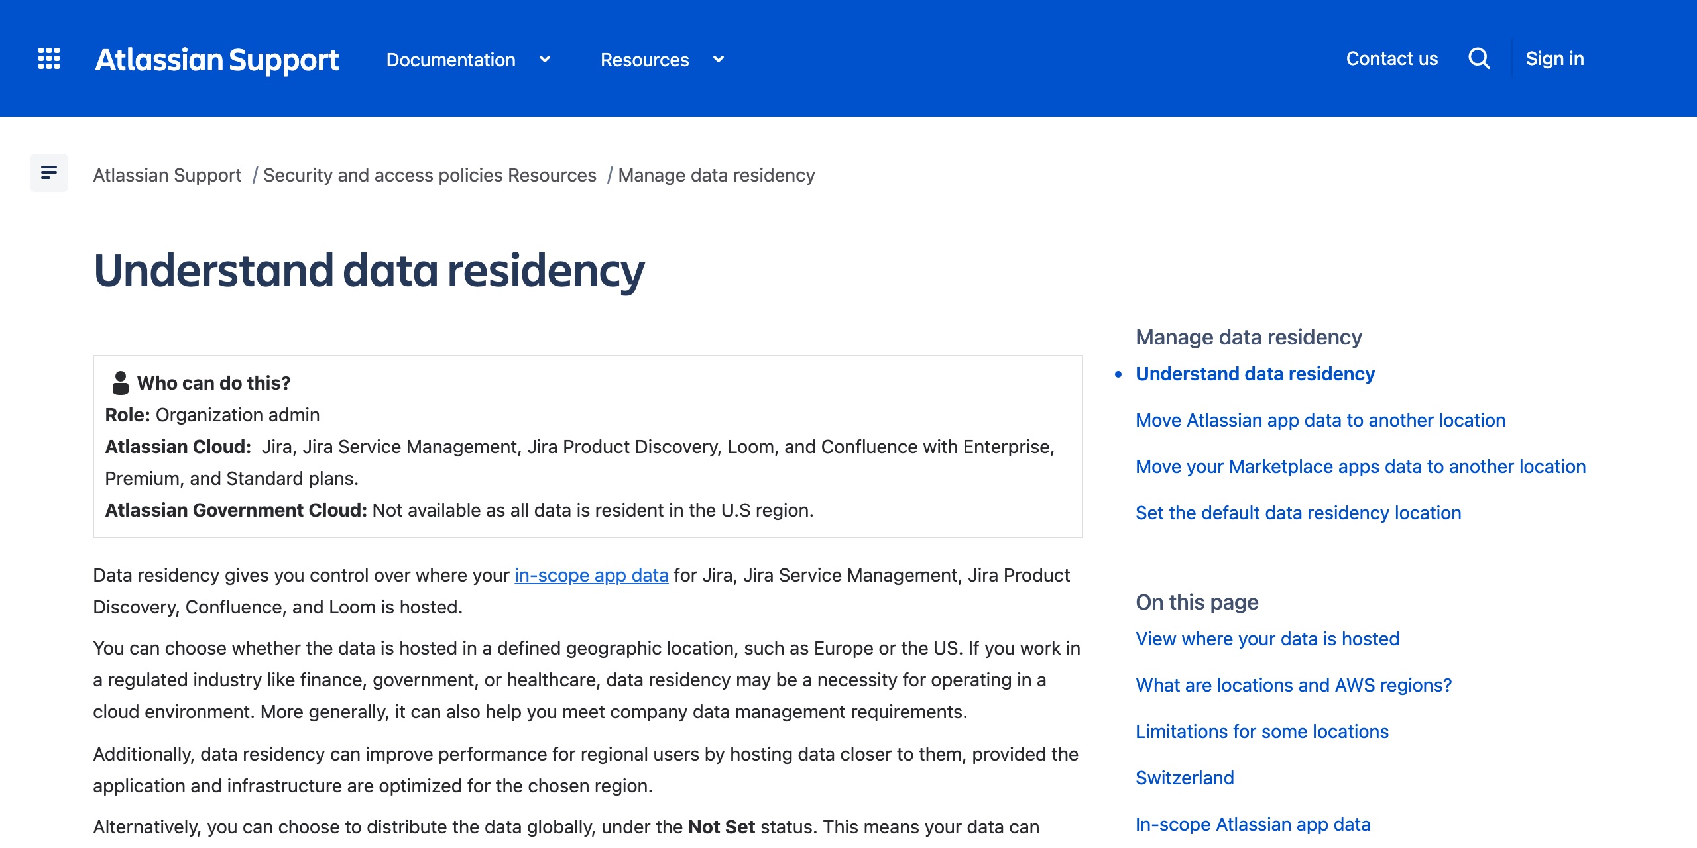Viewport: 1697px width, 848px height.
Task: Select Understand data residency in sidebar
Action: pyautogui.click(x=1255, y=374)
